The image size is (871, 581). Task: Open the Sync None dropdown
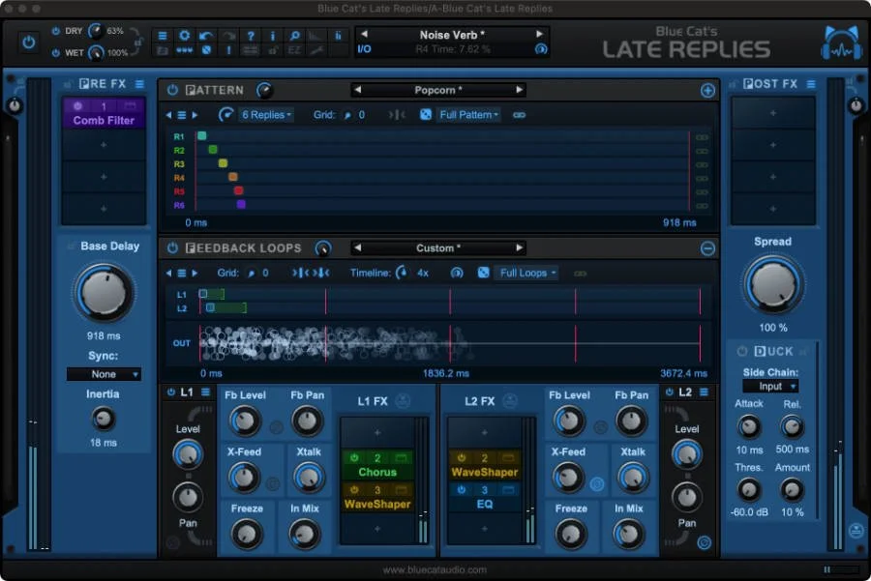pos(104,374)
